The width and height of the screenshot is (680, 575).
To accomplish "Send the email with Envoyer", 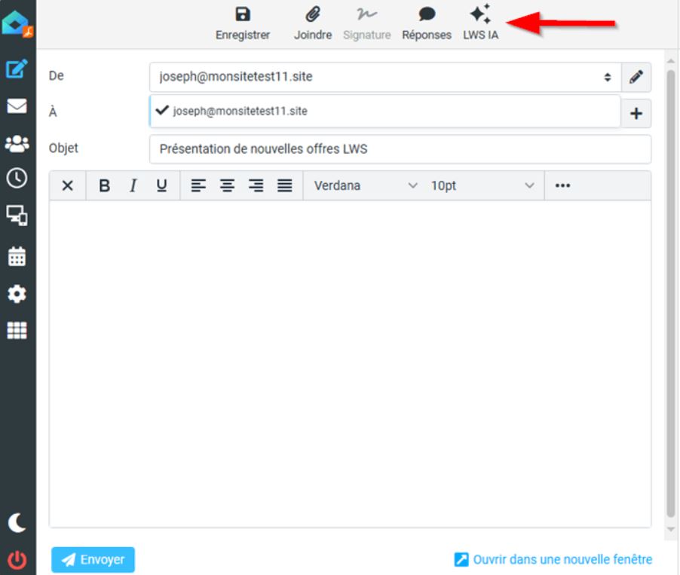I will [92, 559].
